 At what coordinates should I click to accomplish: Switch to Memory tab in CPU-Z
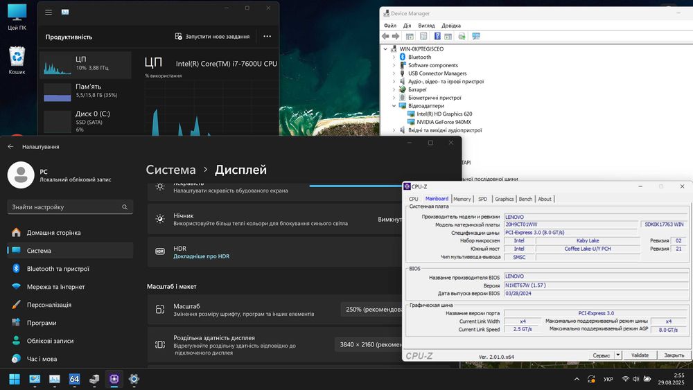[x=462, y=200]
